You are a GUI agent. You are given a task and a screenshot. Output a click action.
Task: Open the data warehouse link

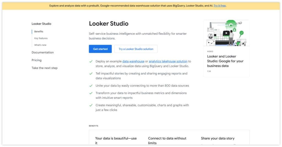tap(133, 61)
